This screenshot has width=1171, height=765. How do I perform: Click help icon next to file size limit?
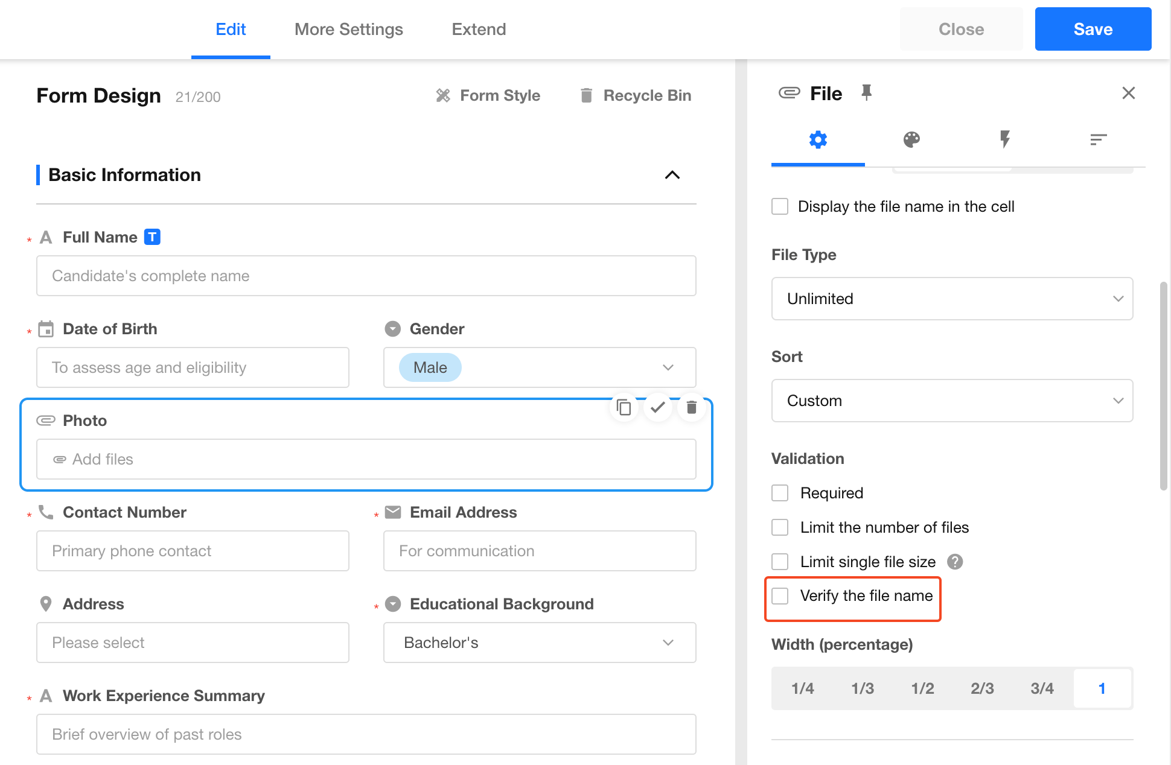tap(955, 562)
